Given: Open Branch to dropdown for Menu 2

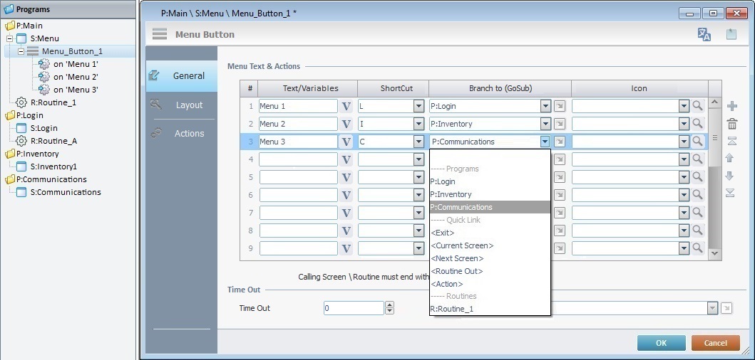Looking at the screenshot, I should point(545,124).
